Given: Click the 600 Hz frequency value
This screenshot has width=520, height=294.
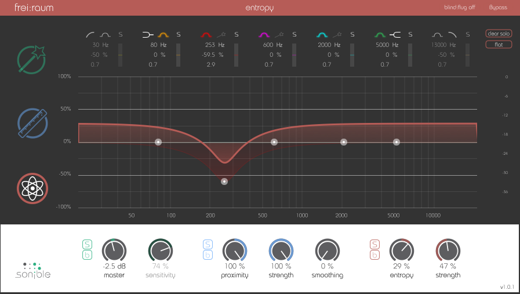Looking at the screenshot, I should click(272, 45).
